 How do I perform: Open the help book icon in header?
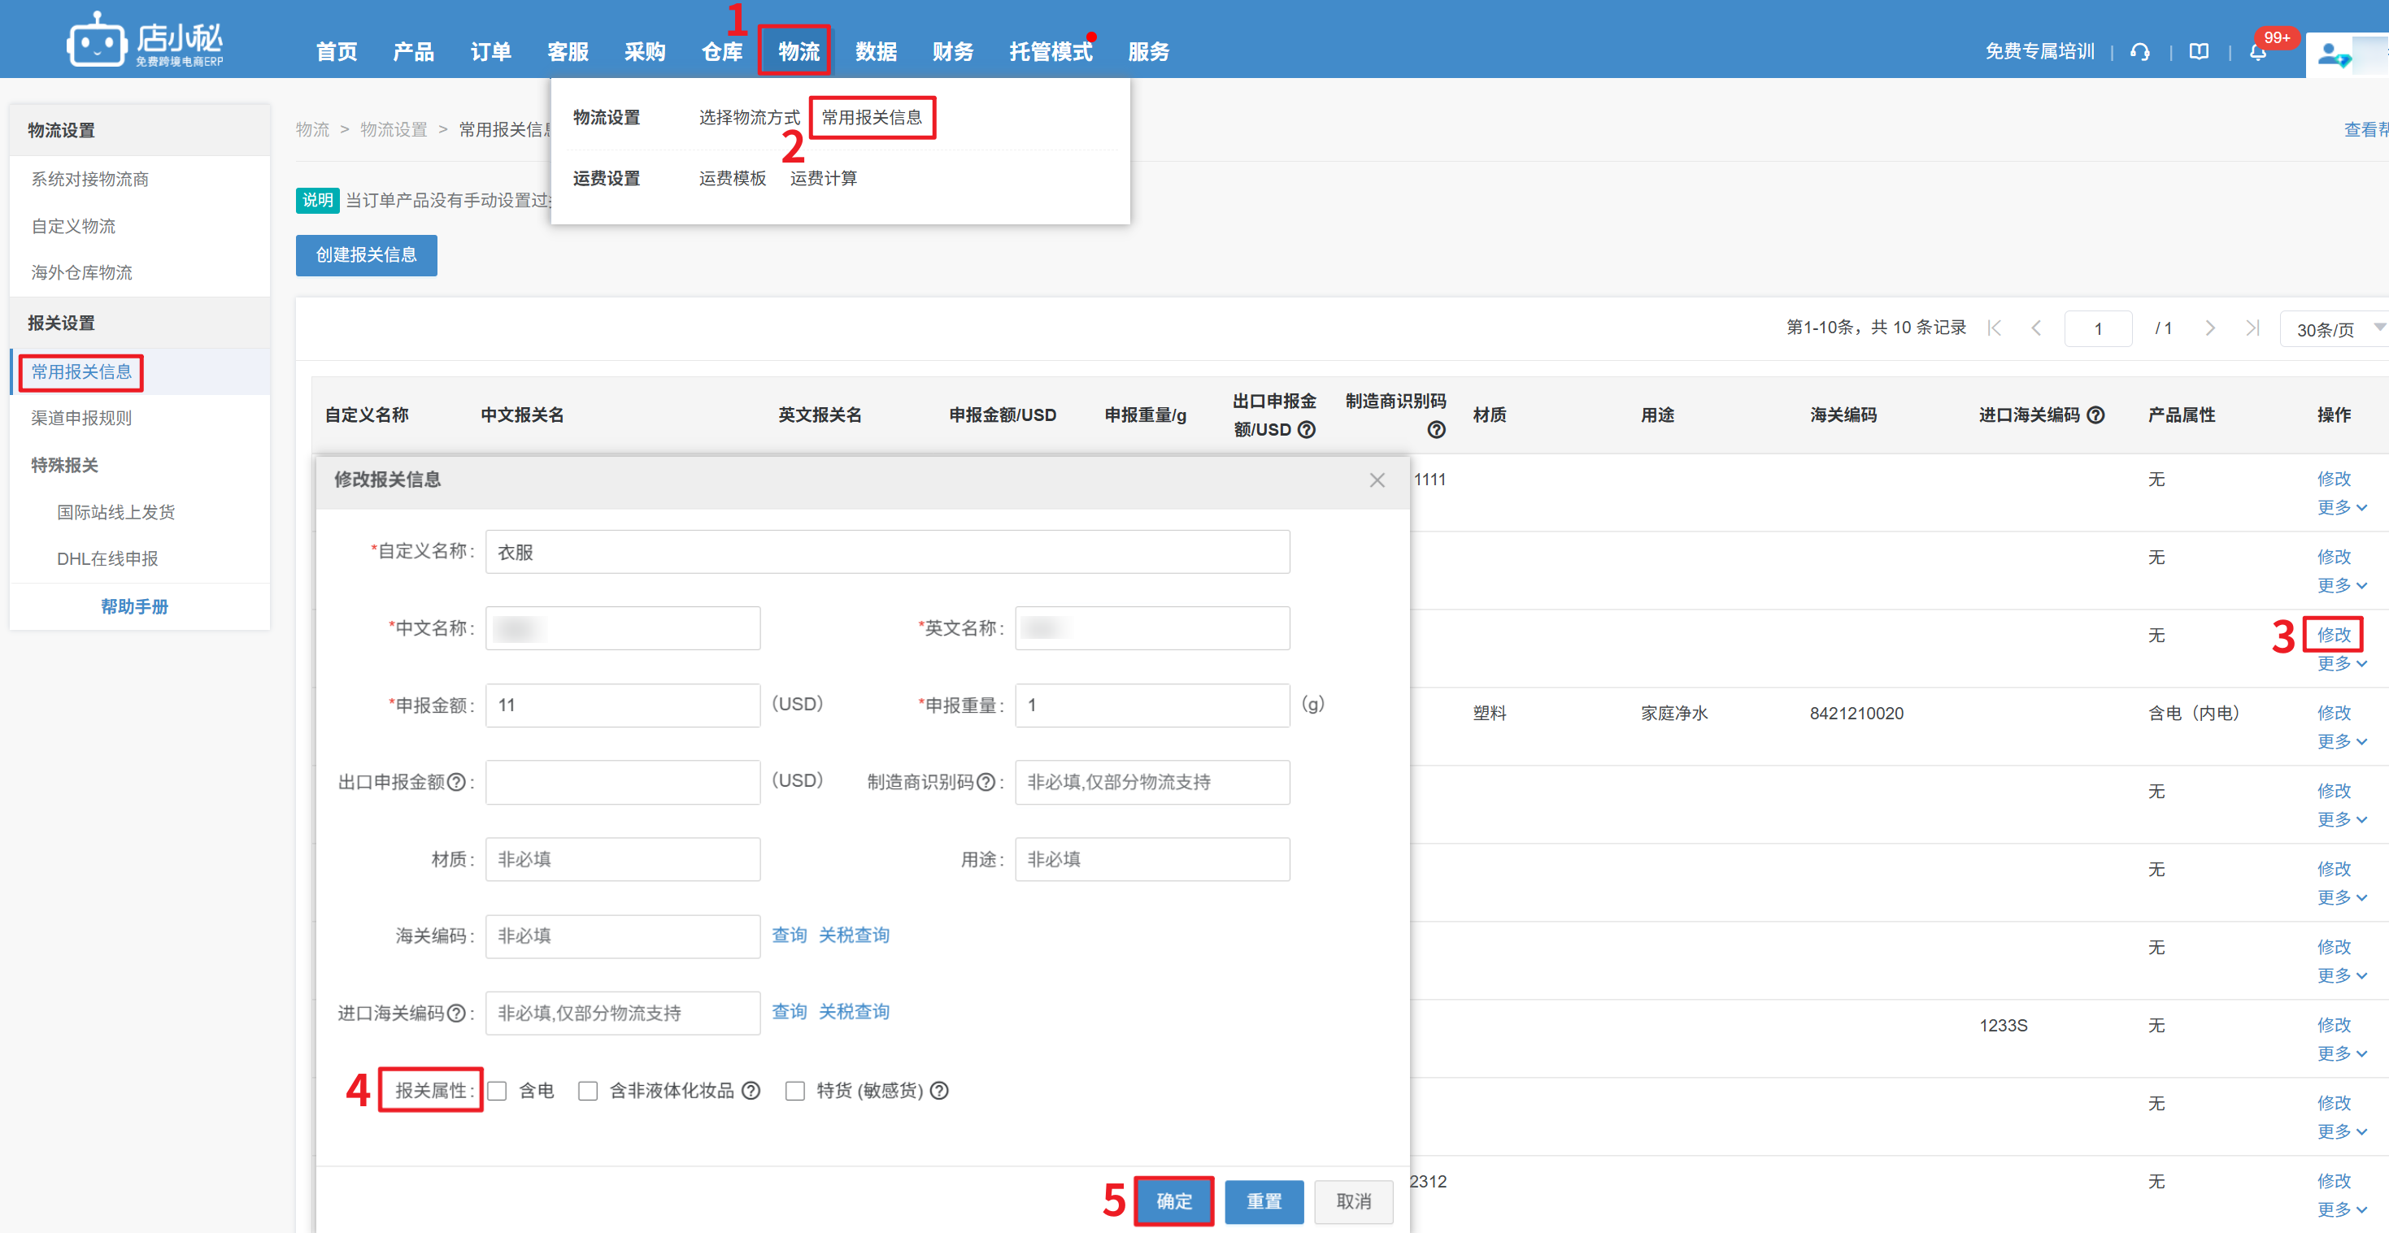pyautogui.click(x=2199, y=52)
